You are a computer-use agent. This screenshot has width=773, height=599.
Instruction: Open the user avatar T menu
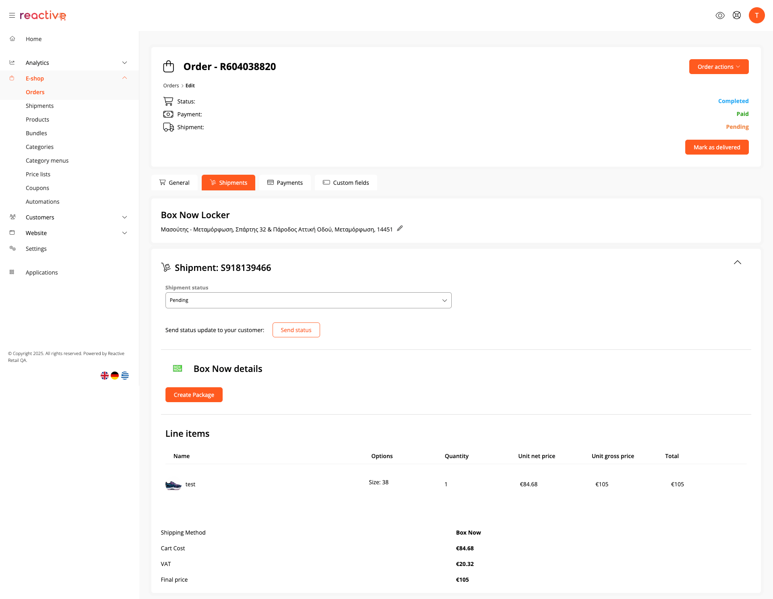point(756,15)
